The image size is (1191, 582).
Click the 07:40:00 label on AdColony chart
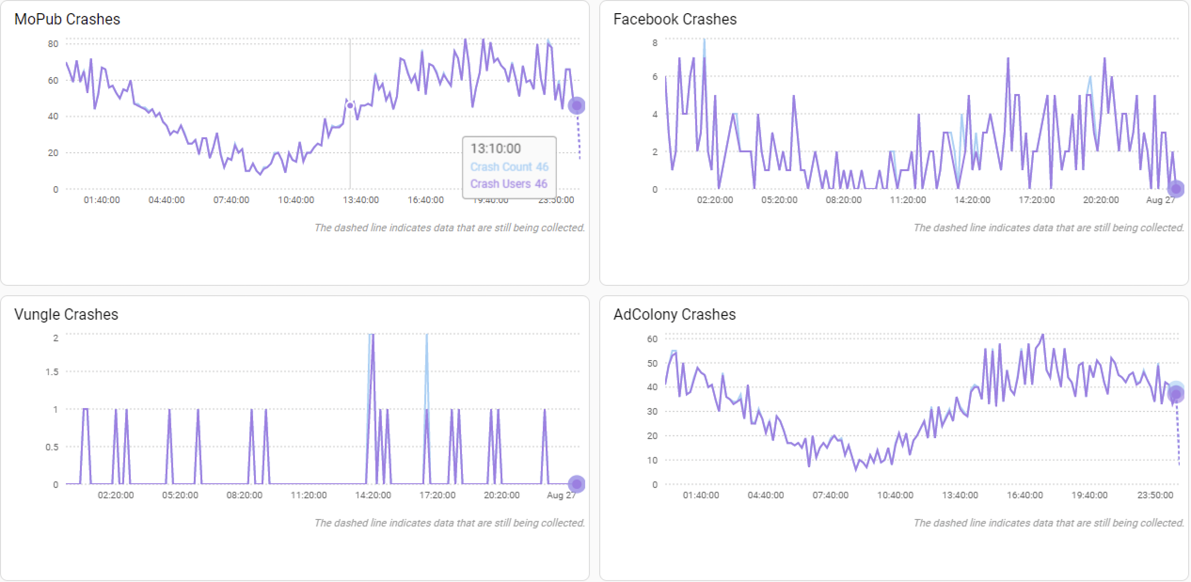pyautogui.click(x=831, y=495)
